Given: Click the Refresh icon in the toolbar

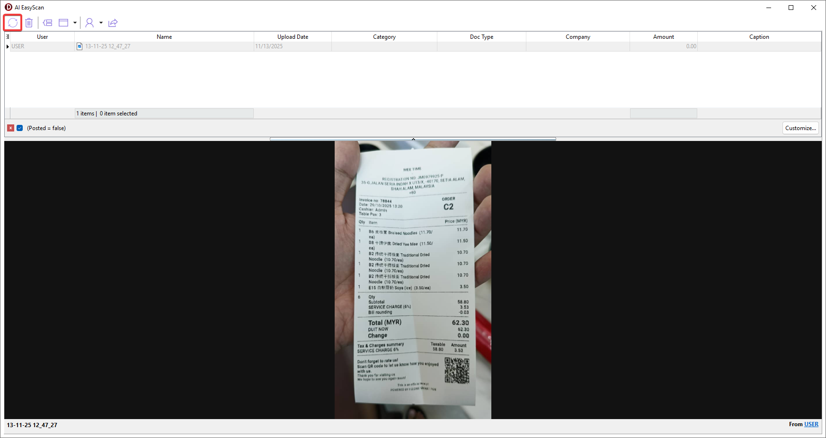Looking at the screenshot, I should coord(13,23).
